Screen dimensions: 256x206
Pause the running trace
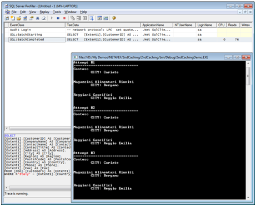[x=58, y=18]
